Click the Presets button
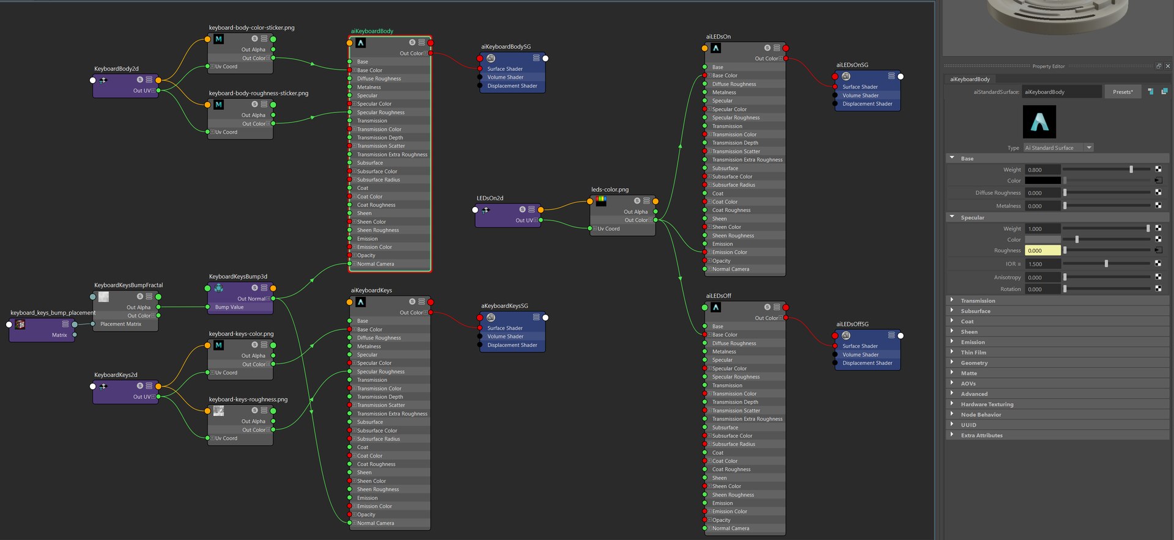The height and width of the screenshot is (540, 1174). tap(1123, 92)
